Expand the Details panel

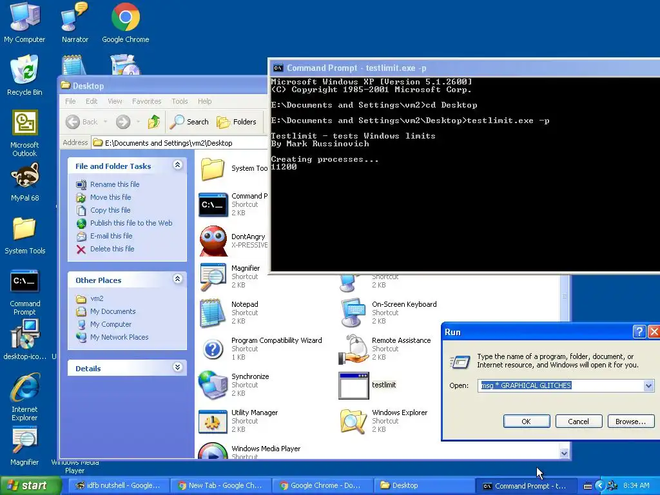pos(178,367)
